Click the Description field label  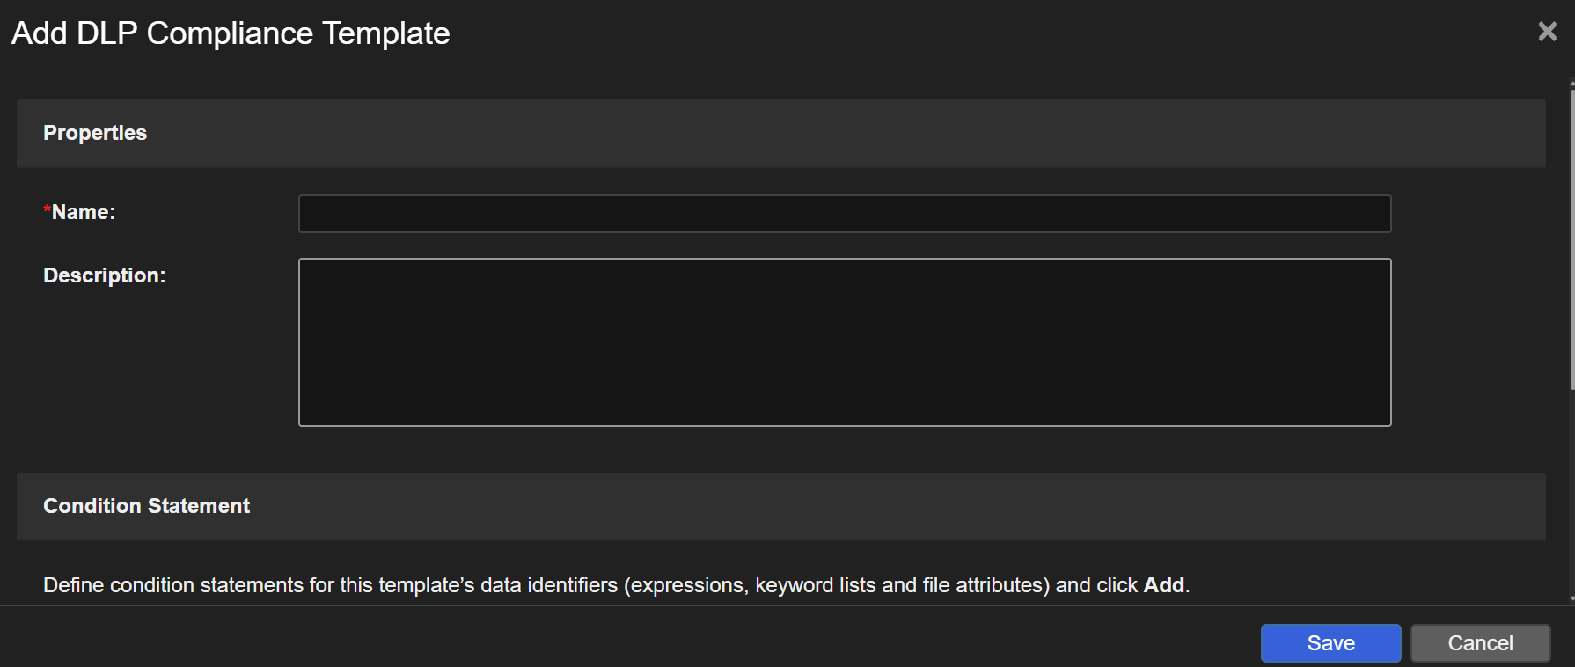coord(104,275)
